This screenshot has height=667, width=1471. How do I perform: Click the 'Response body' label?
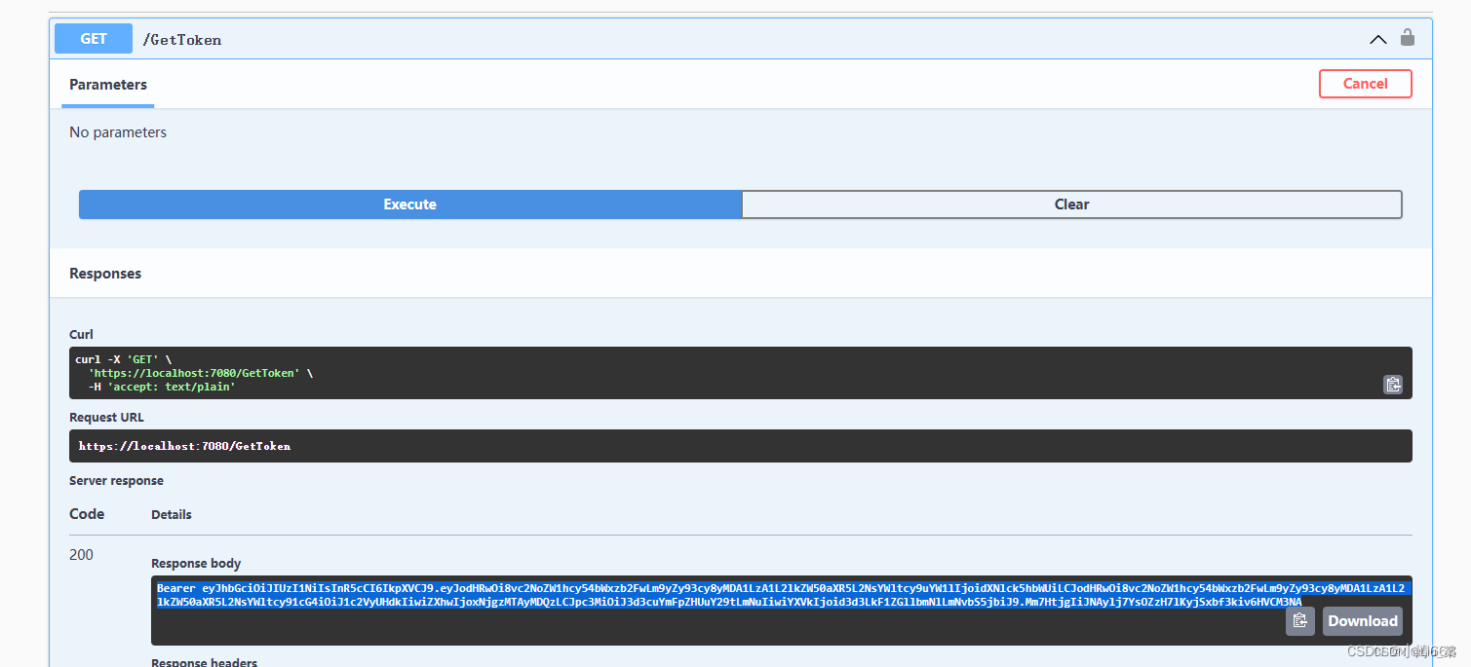click(196, 564)
